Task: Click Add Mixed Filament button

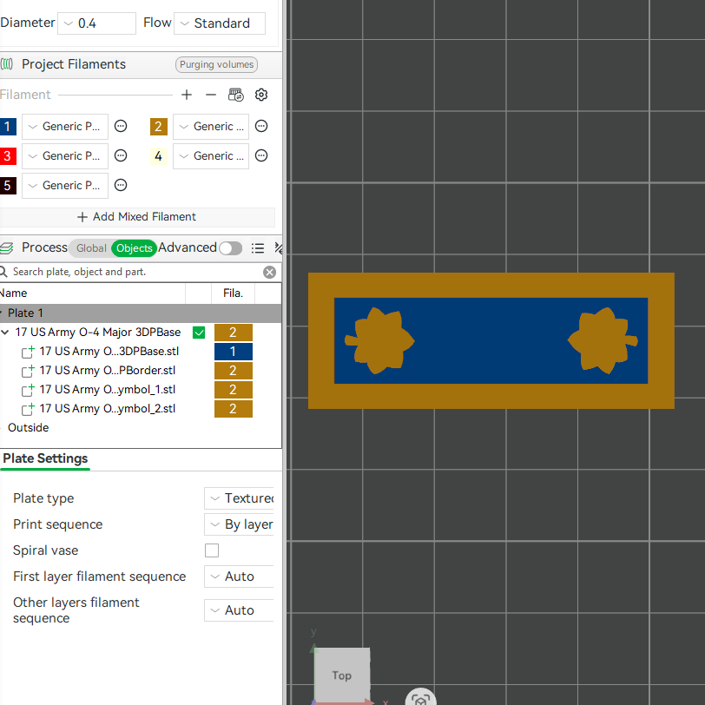Action: 136,217
